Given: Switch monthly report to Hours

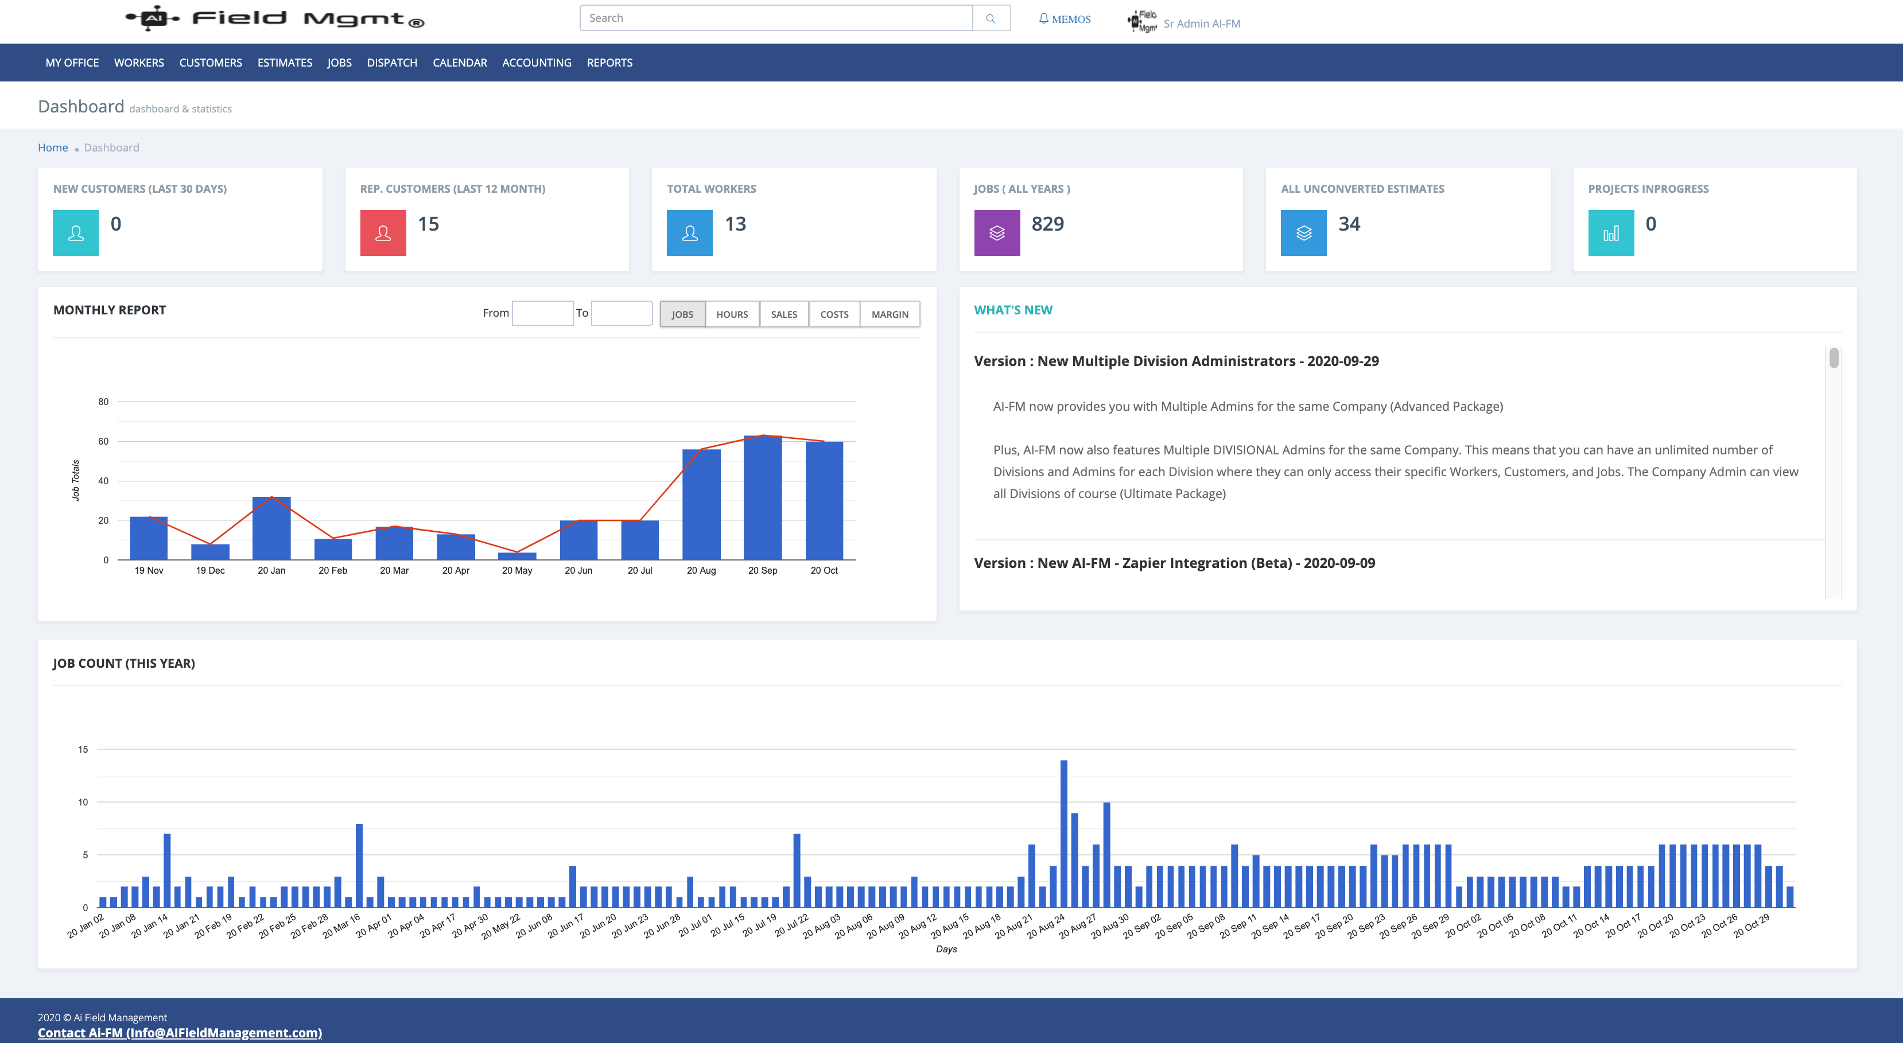Looking at the screenshot, I should (731, 314).
